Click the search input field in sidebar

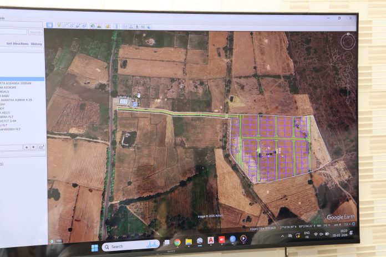click(12, 32)
